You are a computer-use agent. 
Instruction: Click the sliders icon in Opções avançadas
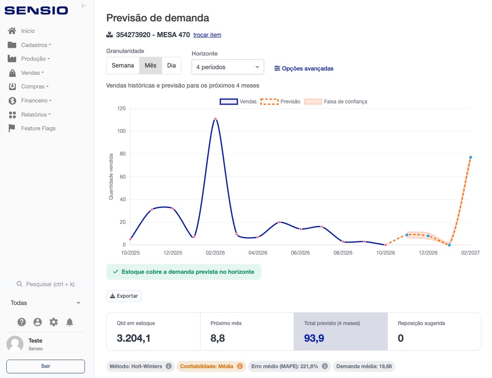[x=277, y=68]
